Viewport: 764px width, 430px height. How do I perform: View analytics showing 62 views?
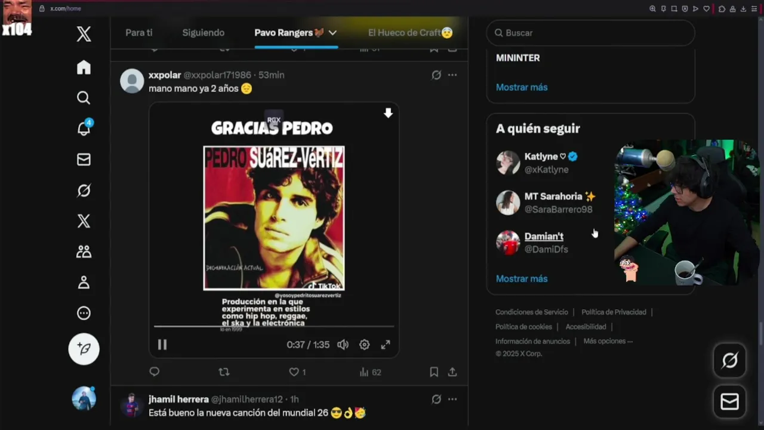click(370, 372)
